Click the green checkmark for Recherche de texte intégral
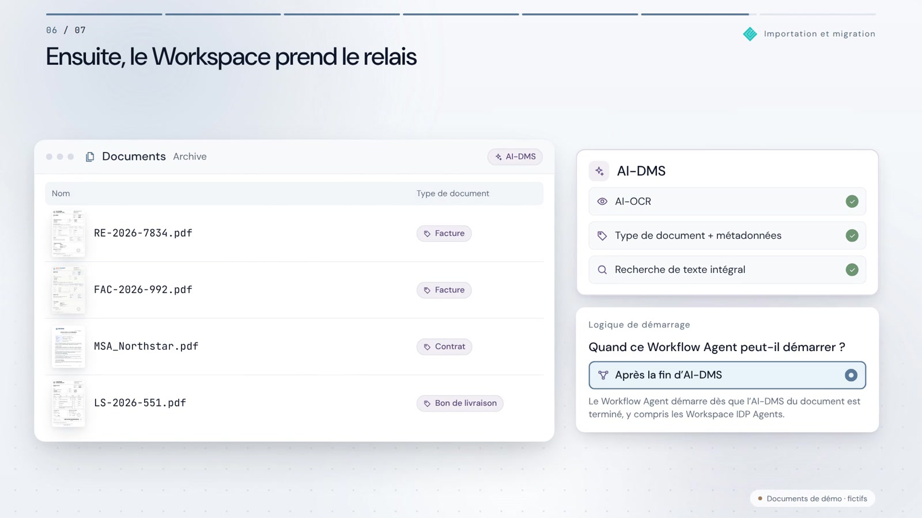 click(x=852, y=269)
